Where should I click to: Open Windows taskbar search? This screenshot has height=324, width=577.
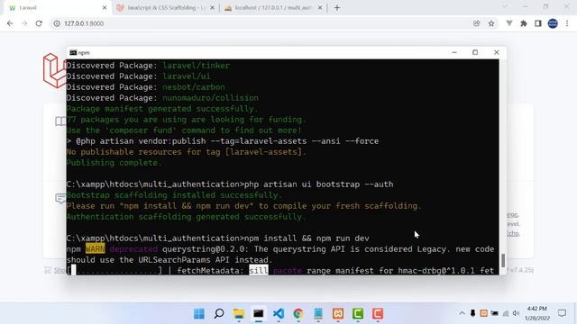point(219,314)
